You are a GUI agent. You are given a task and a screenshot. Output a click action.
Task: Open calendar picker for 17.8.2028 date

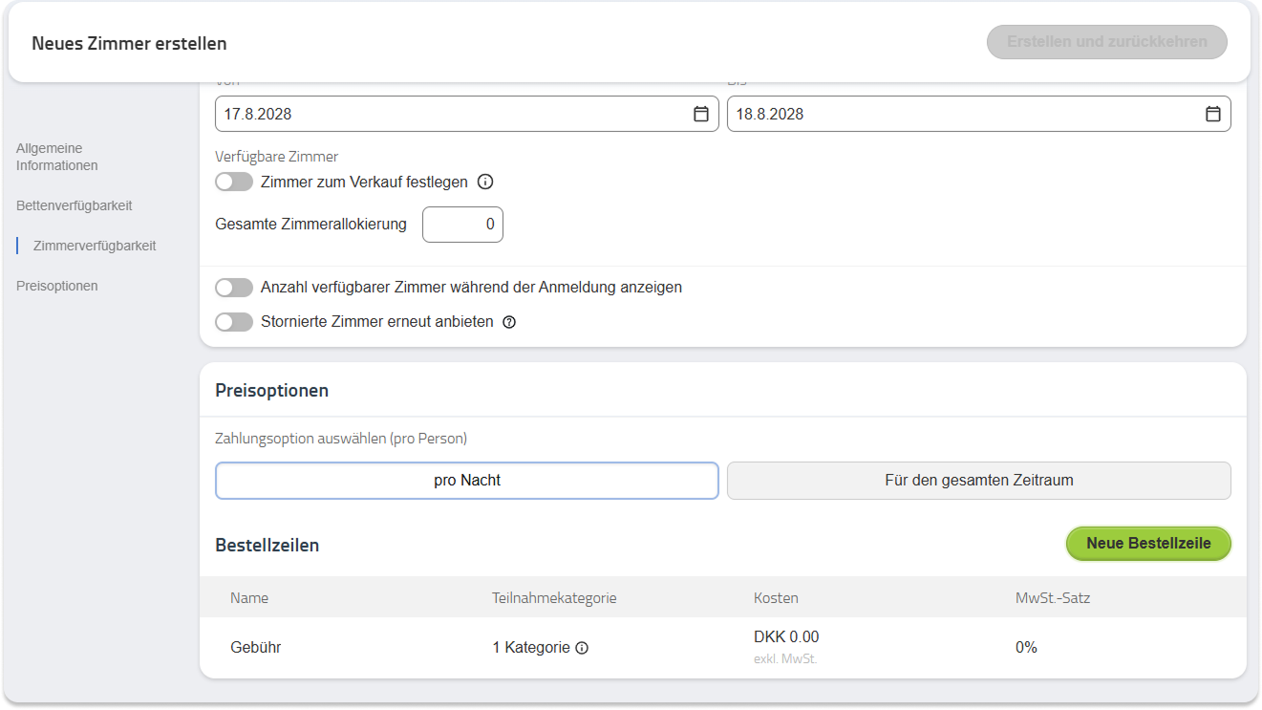click(701, 114)
